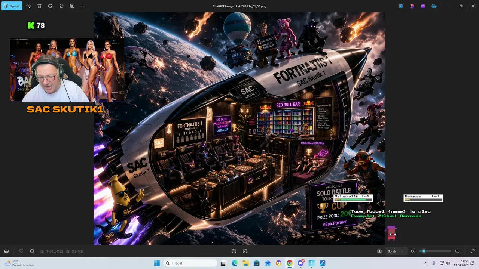Image resolution: width=479 pixels, height=269 pixels.
Task: Zoom in with the plus magnifier icon
Action: (x=457, y=251)
